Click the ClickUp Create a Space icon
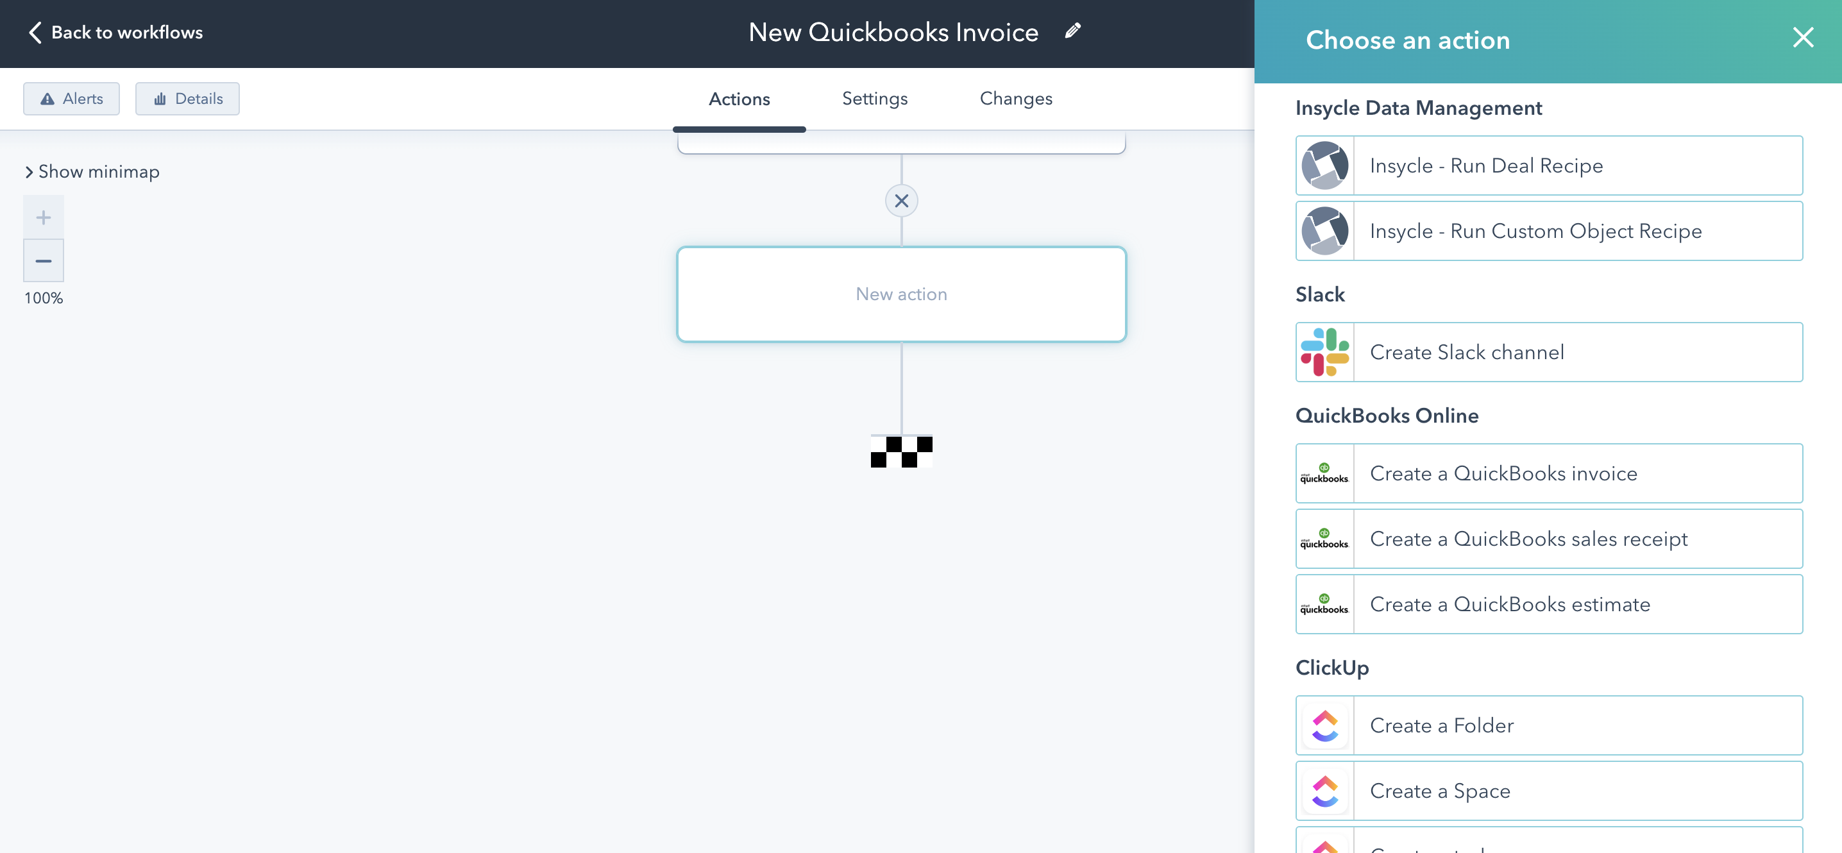Screen dimensions: 1842x853 pyautogui.click(x=1324, y=791)
